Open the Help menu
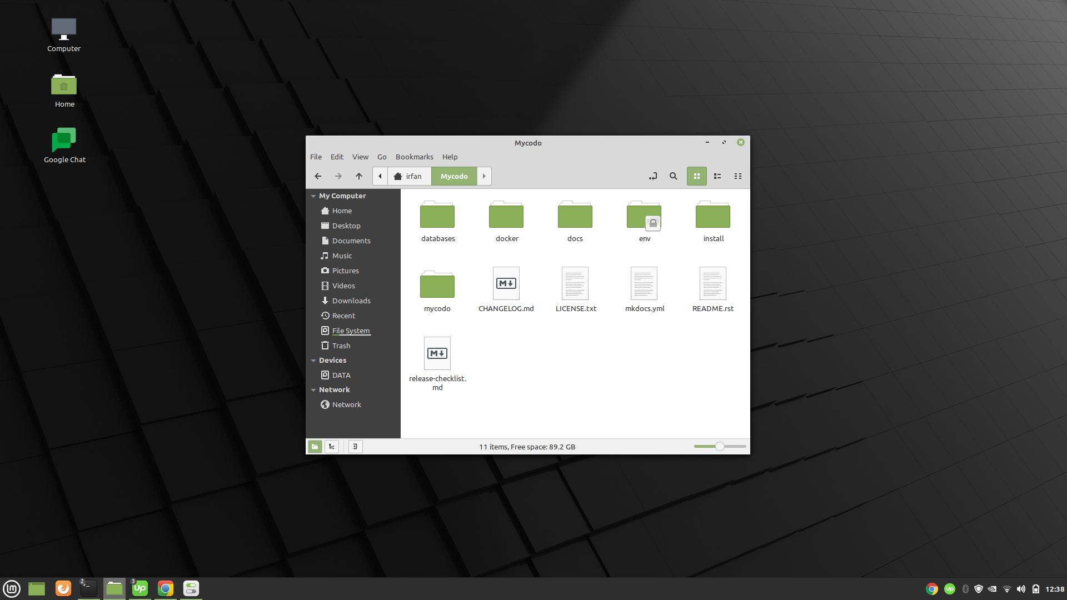This screenshot has width=1067, height=600. click(x=450, y=157)
